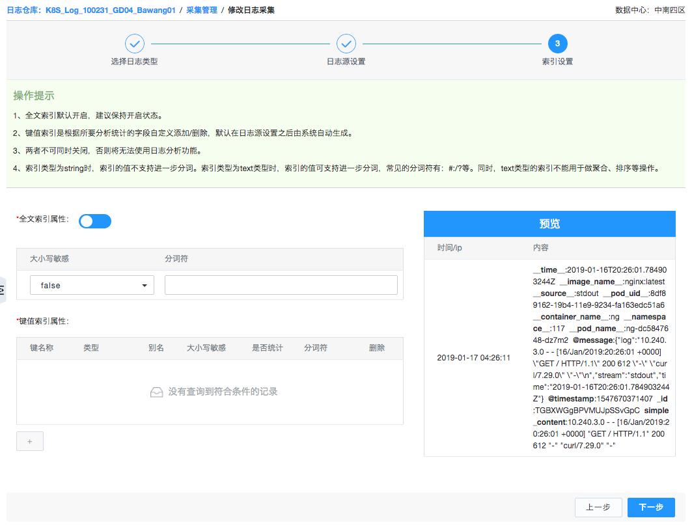Screen dimensions: 692x529
Task: Click the checkmark icon on 日志源设置 step
Action: pos(346,44)
